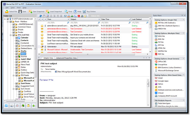191x116 pixels.
Task: Collapse the Root - Mailbox tree node
Action: (8, 22)
